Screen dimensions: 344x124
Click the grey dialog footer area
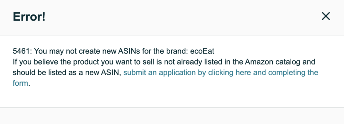point(172,116)
